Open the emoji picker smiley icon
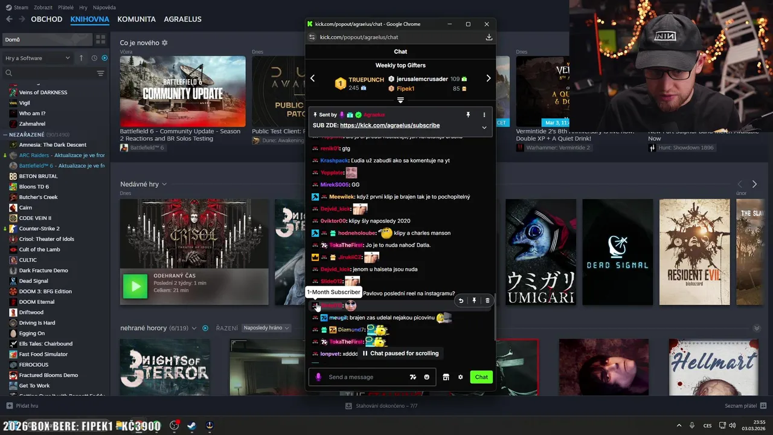 (427, 377)
